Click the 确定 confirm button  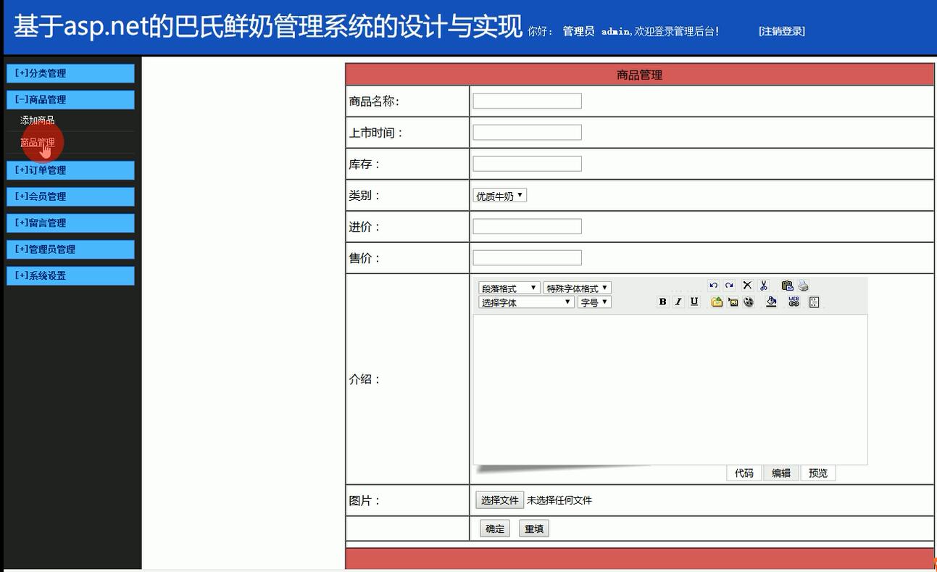click(495, 529)
